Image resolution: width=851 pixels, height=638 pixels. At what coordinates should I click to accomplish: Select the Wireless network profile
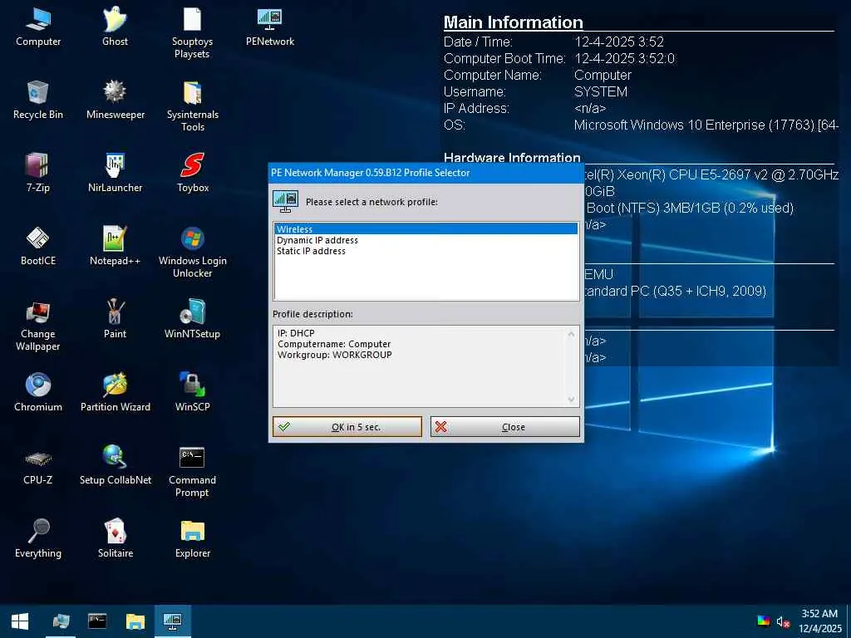(x=426, y=229)
